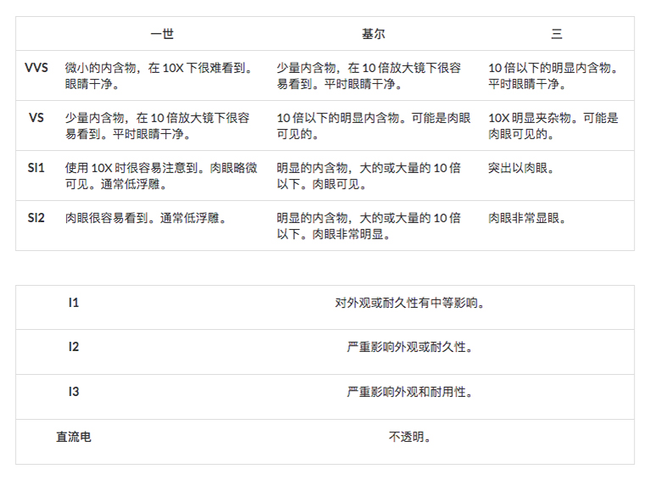Select the 'SI1' row label
Screen dimensions: 651x480
[x=36, y=168]
